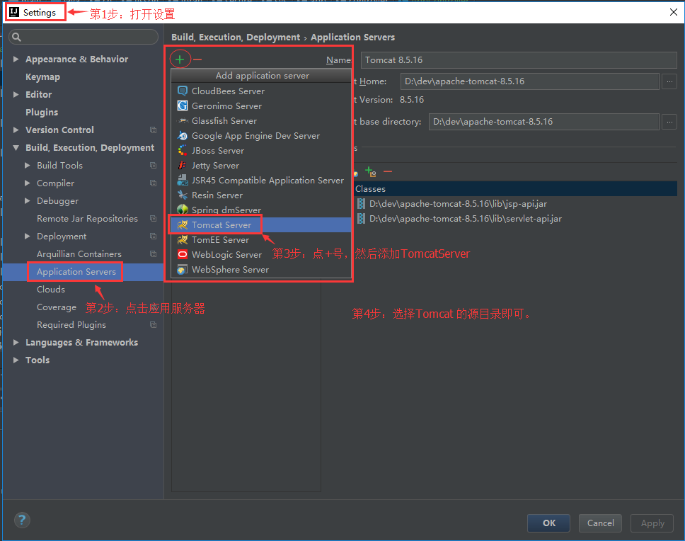Viewport: 685px width, 541px height.
Task: Click the jar icon beside jsp-api.jar
Action: (362, 204)
